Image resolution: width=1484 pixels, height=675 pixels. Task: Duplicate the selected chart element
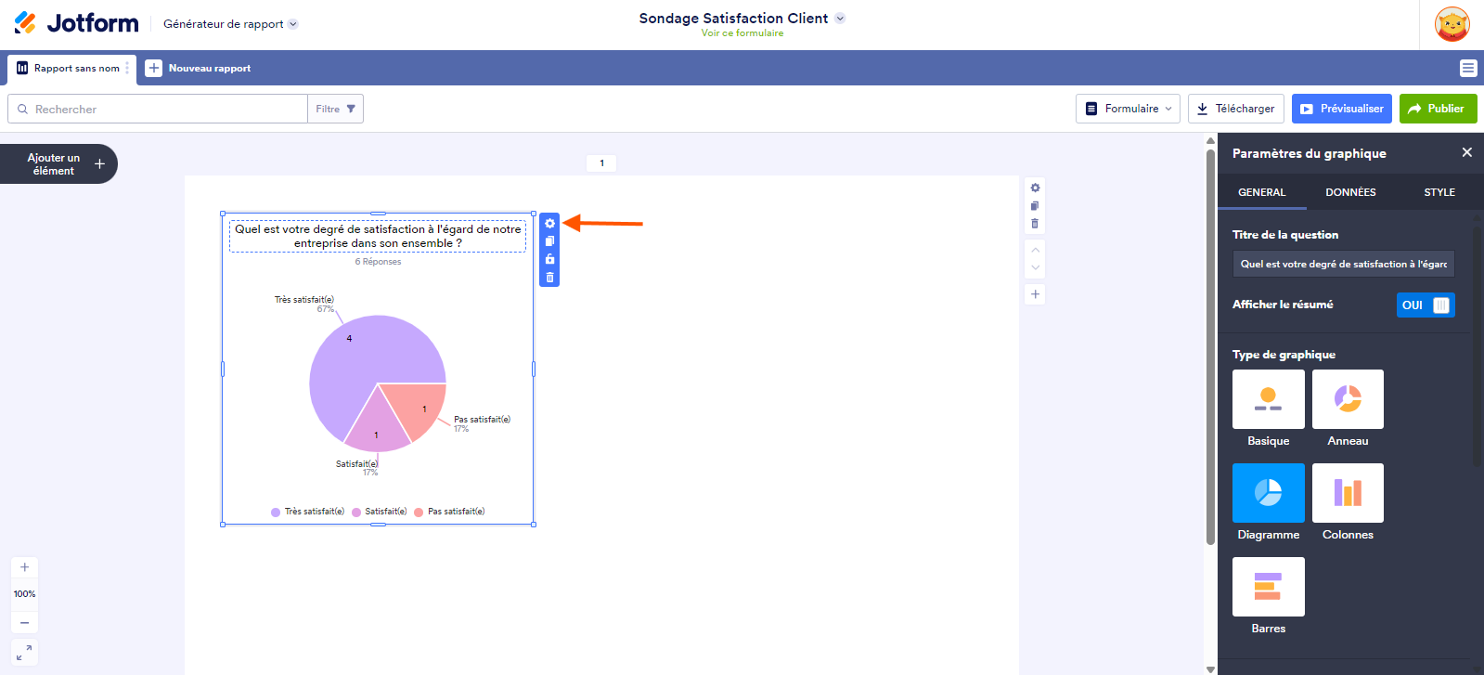pos(549,241)
